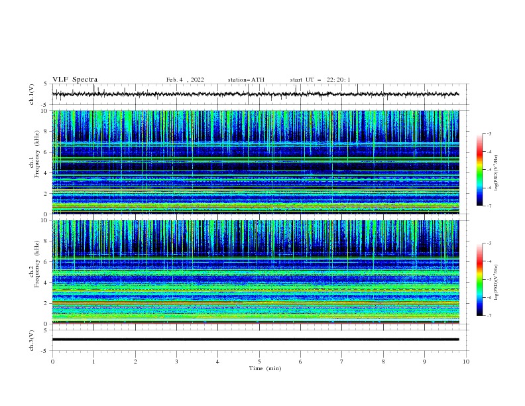This screenshot has width=525, height=406.
Task: Click the "VLF Spectra" title text
Action: tap(75, 80)
